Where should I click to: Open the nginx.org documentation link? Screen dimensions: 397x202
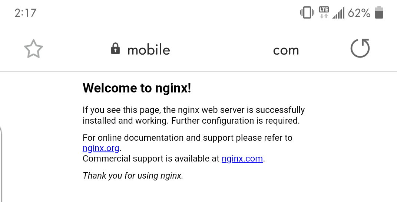point(101,148)
